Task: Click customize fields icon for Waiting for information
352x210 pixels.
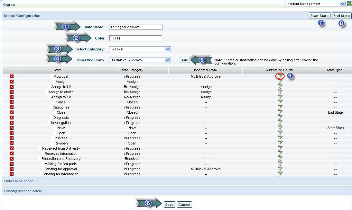Action: pos(280,174)
